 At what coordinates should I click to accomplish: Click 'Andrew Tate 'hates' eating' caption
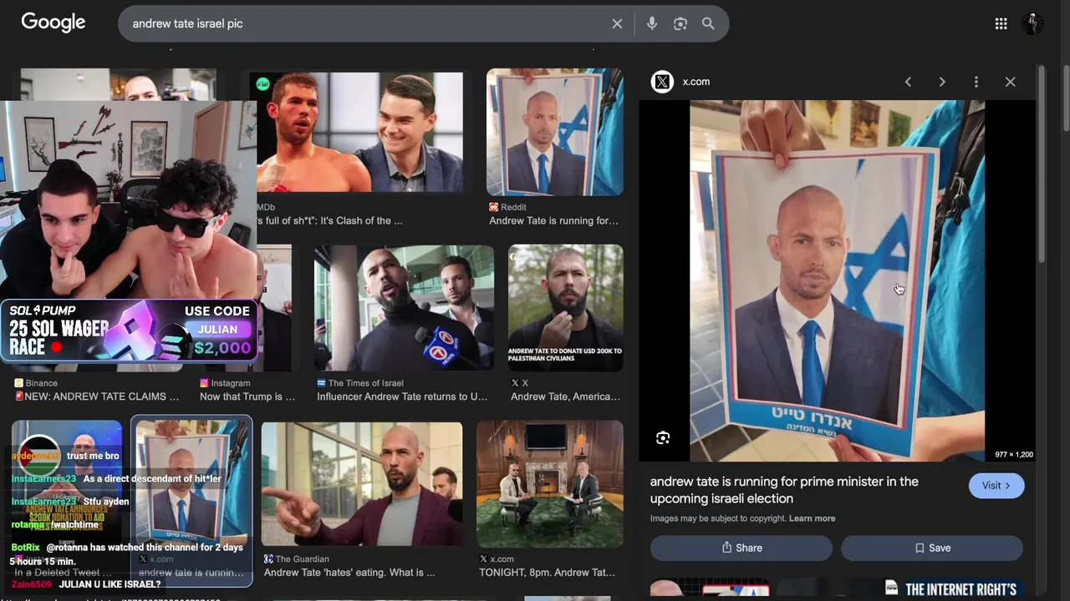[349, 573]
